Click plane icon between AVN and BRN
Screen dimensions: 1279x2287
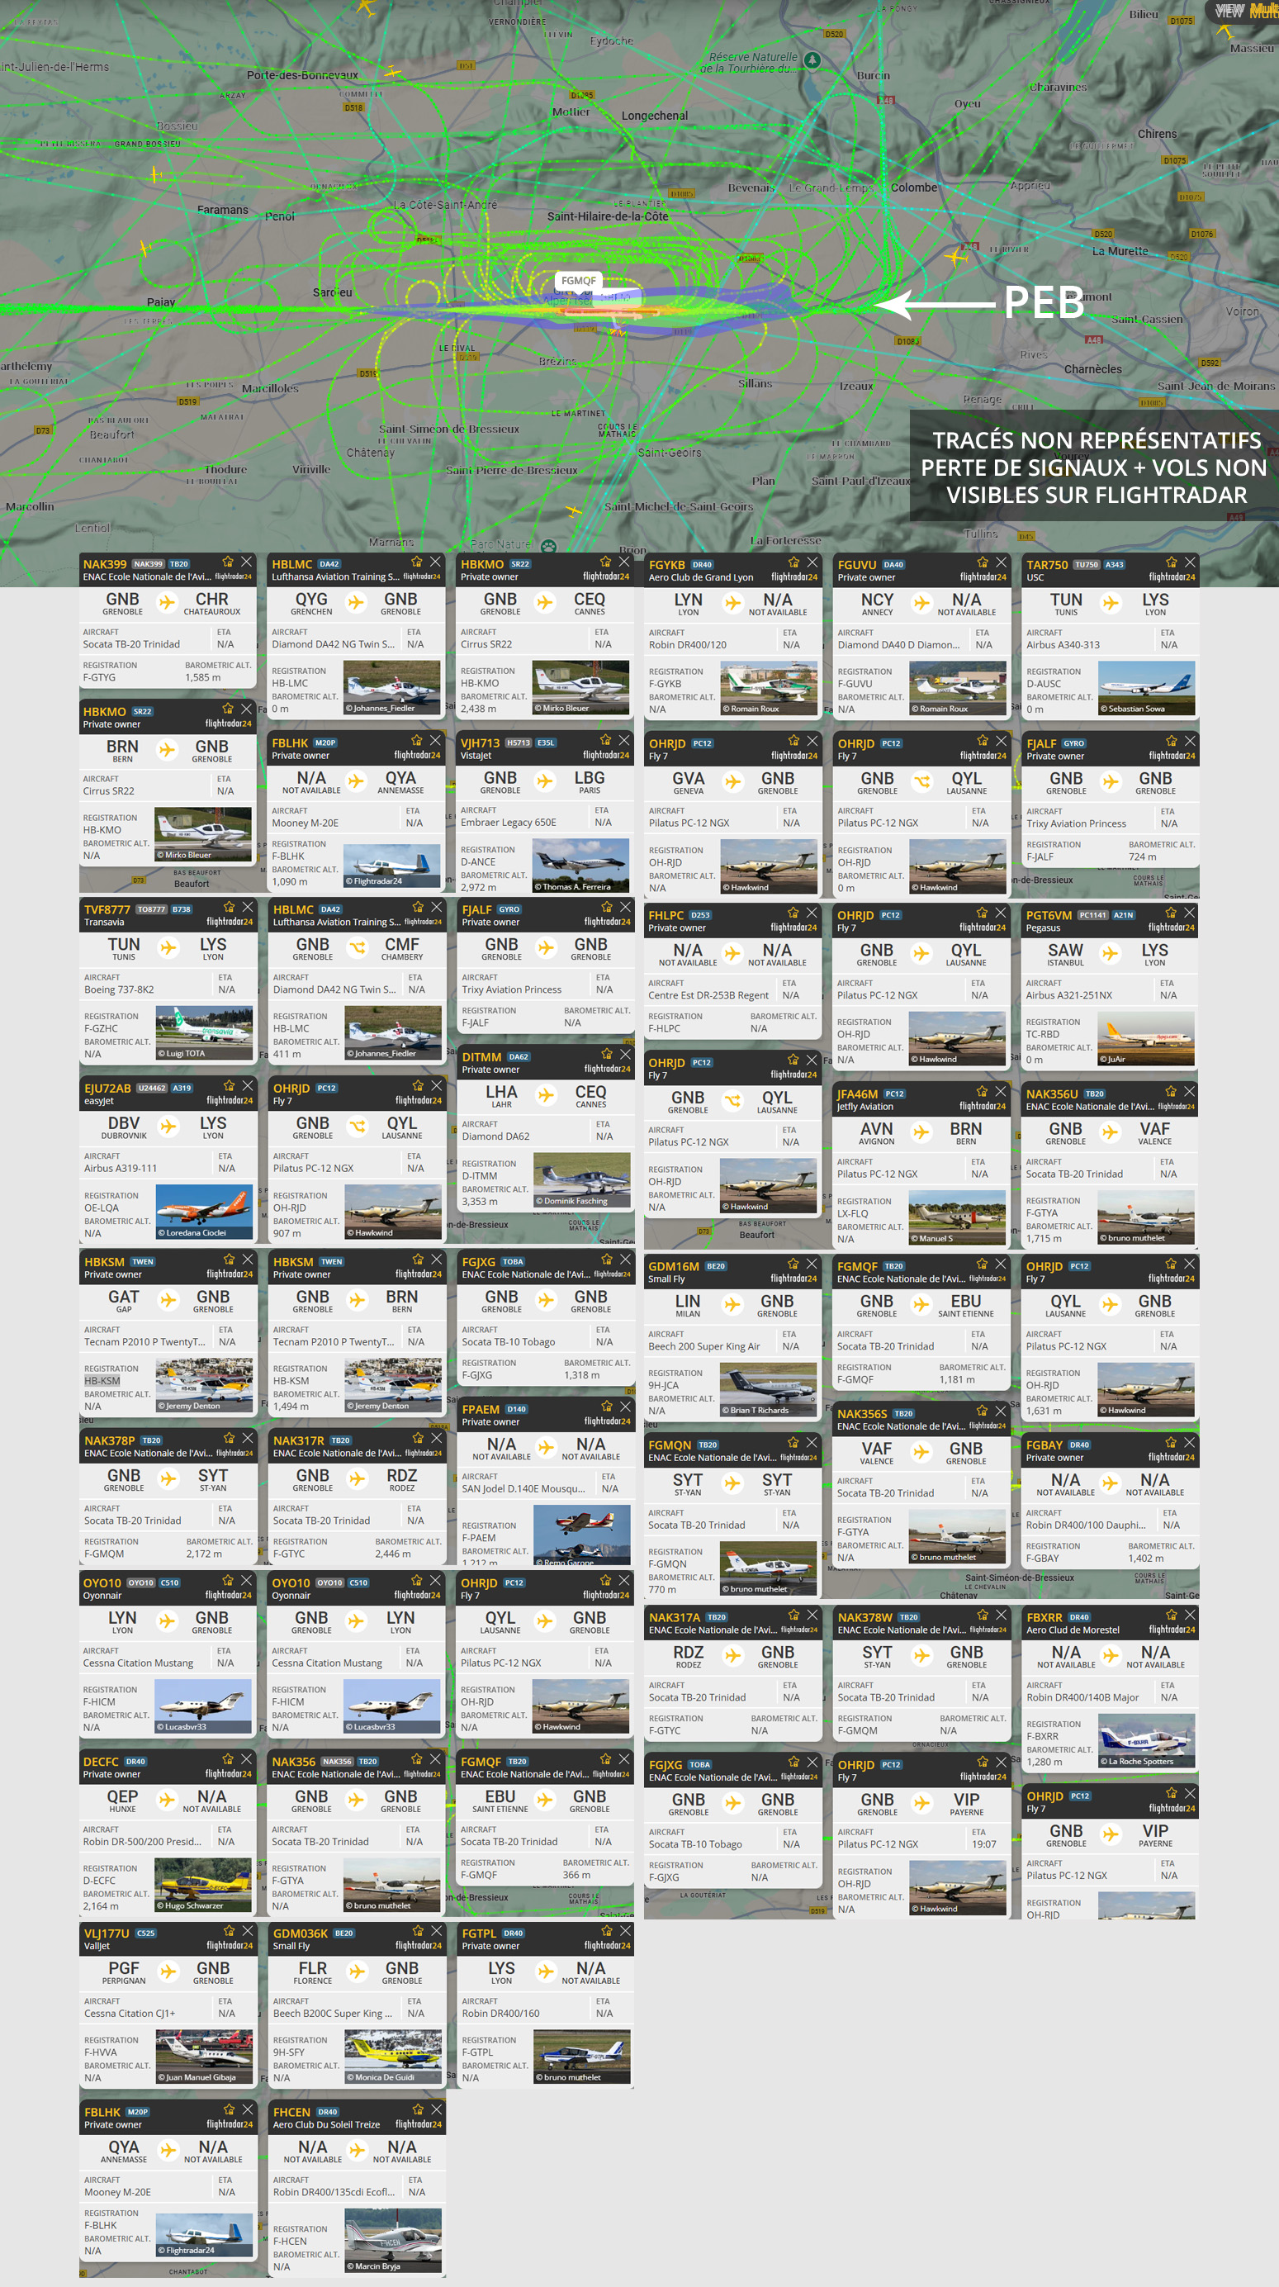(921, 1132)
